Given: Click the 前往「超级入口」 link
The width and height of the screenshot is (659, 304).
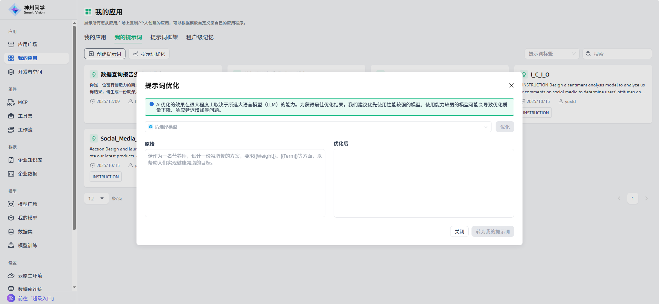Looking at the screenshot, I should pos(36,298).
